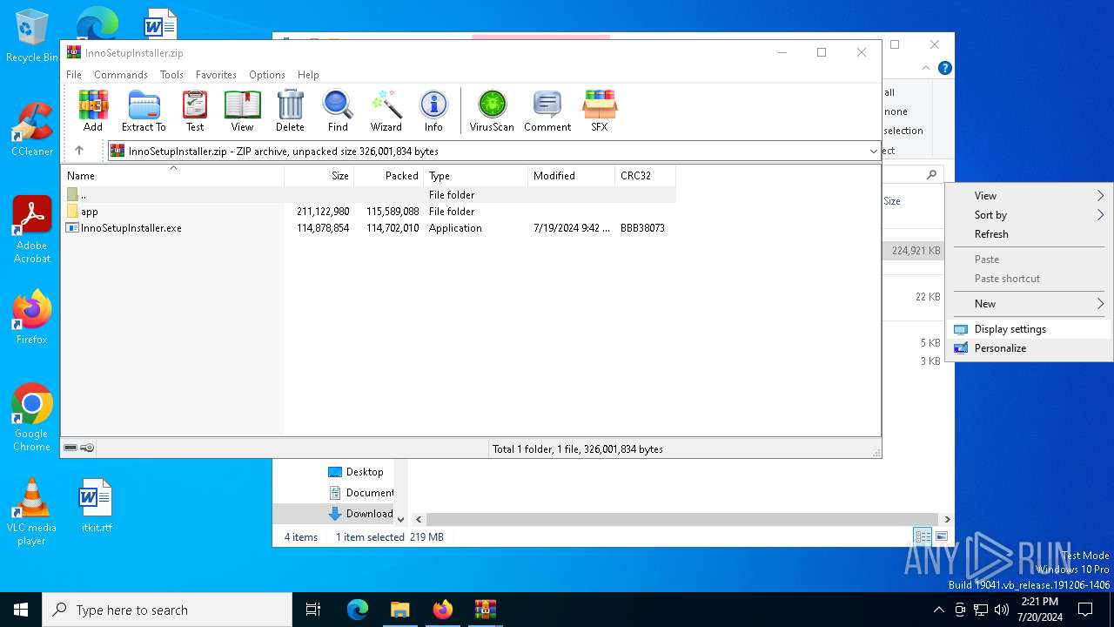This screenshot has width=1114, height=627.
Task: Switch Explorer to large icons view
Action: coord(941,536)
